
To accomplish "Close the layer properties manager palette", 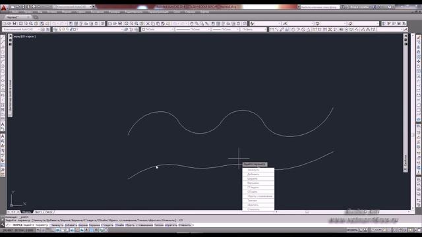I will click(x=11, y=36).
